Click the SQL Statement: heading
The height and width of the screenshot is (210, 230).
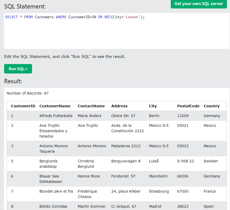25,6
